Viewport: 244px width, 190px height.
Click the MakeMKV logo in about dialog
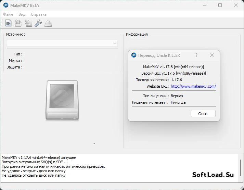(134, 55)
